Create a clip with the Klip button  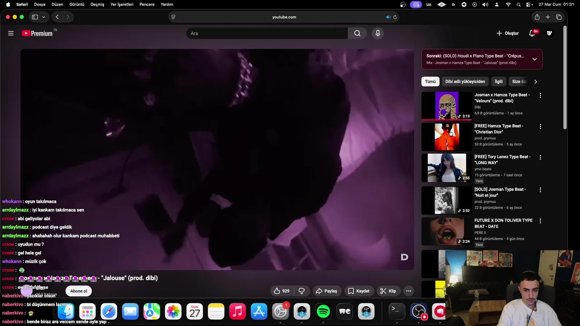(388, 291)
